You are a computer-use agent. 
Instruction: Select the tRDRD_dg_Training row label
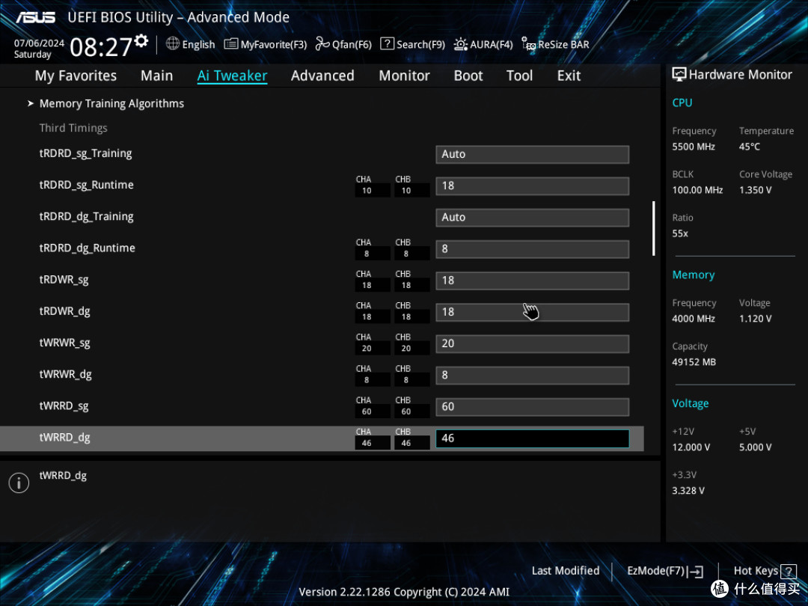pos(86,217)
